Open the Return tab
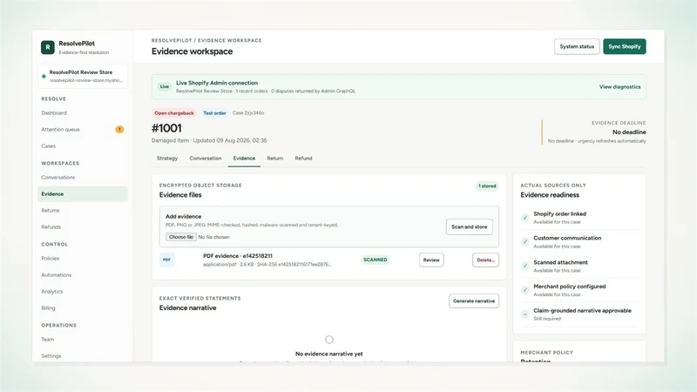Viewport: 697px width, 392px height. (x=275, y=159)
